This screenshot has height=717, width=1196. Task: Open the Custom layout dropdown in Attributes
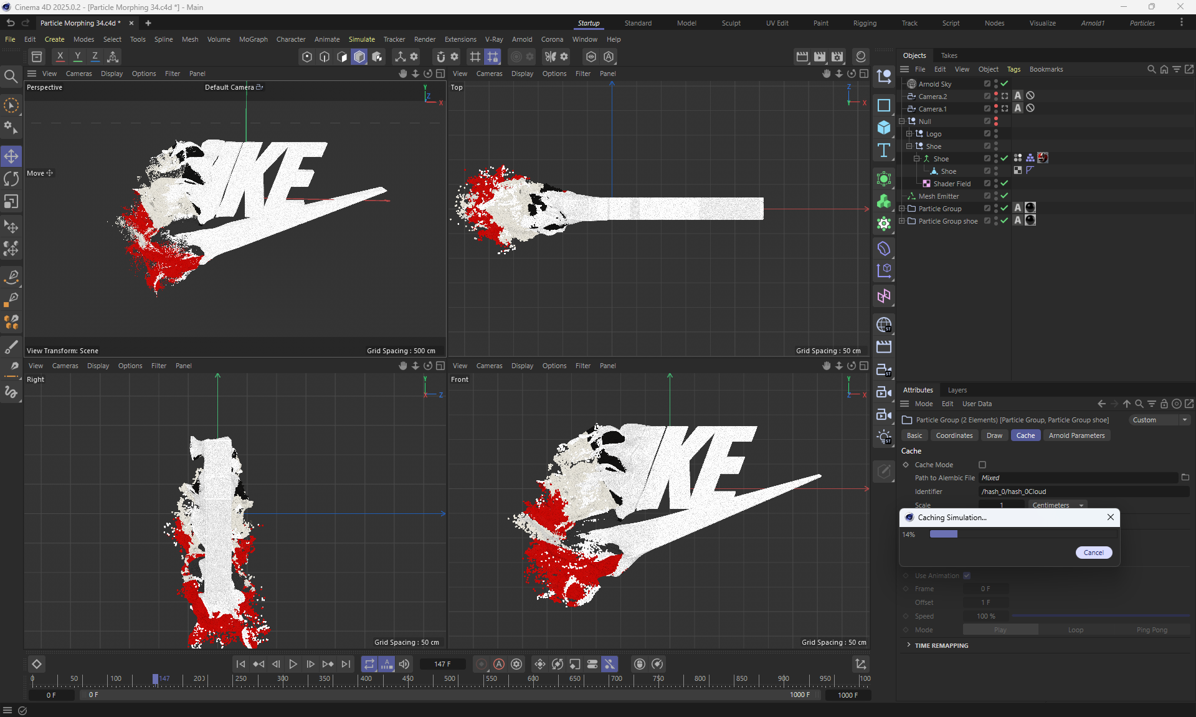1159,420
